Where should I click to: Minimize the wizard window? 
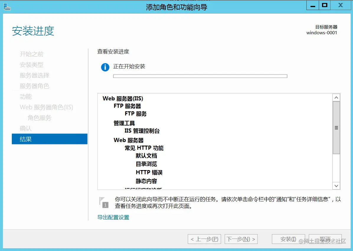click(313, 5)
